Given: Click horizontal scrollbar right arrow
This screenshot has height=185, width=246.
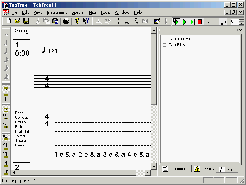Looking at the screenshot, I should click(147, 173).
